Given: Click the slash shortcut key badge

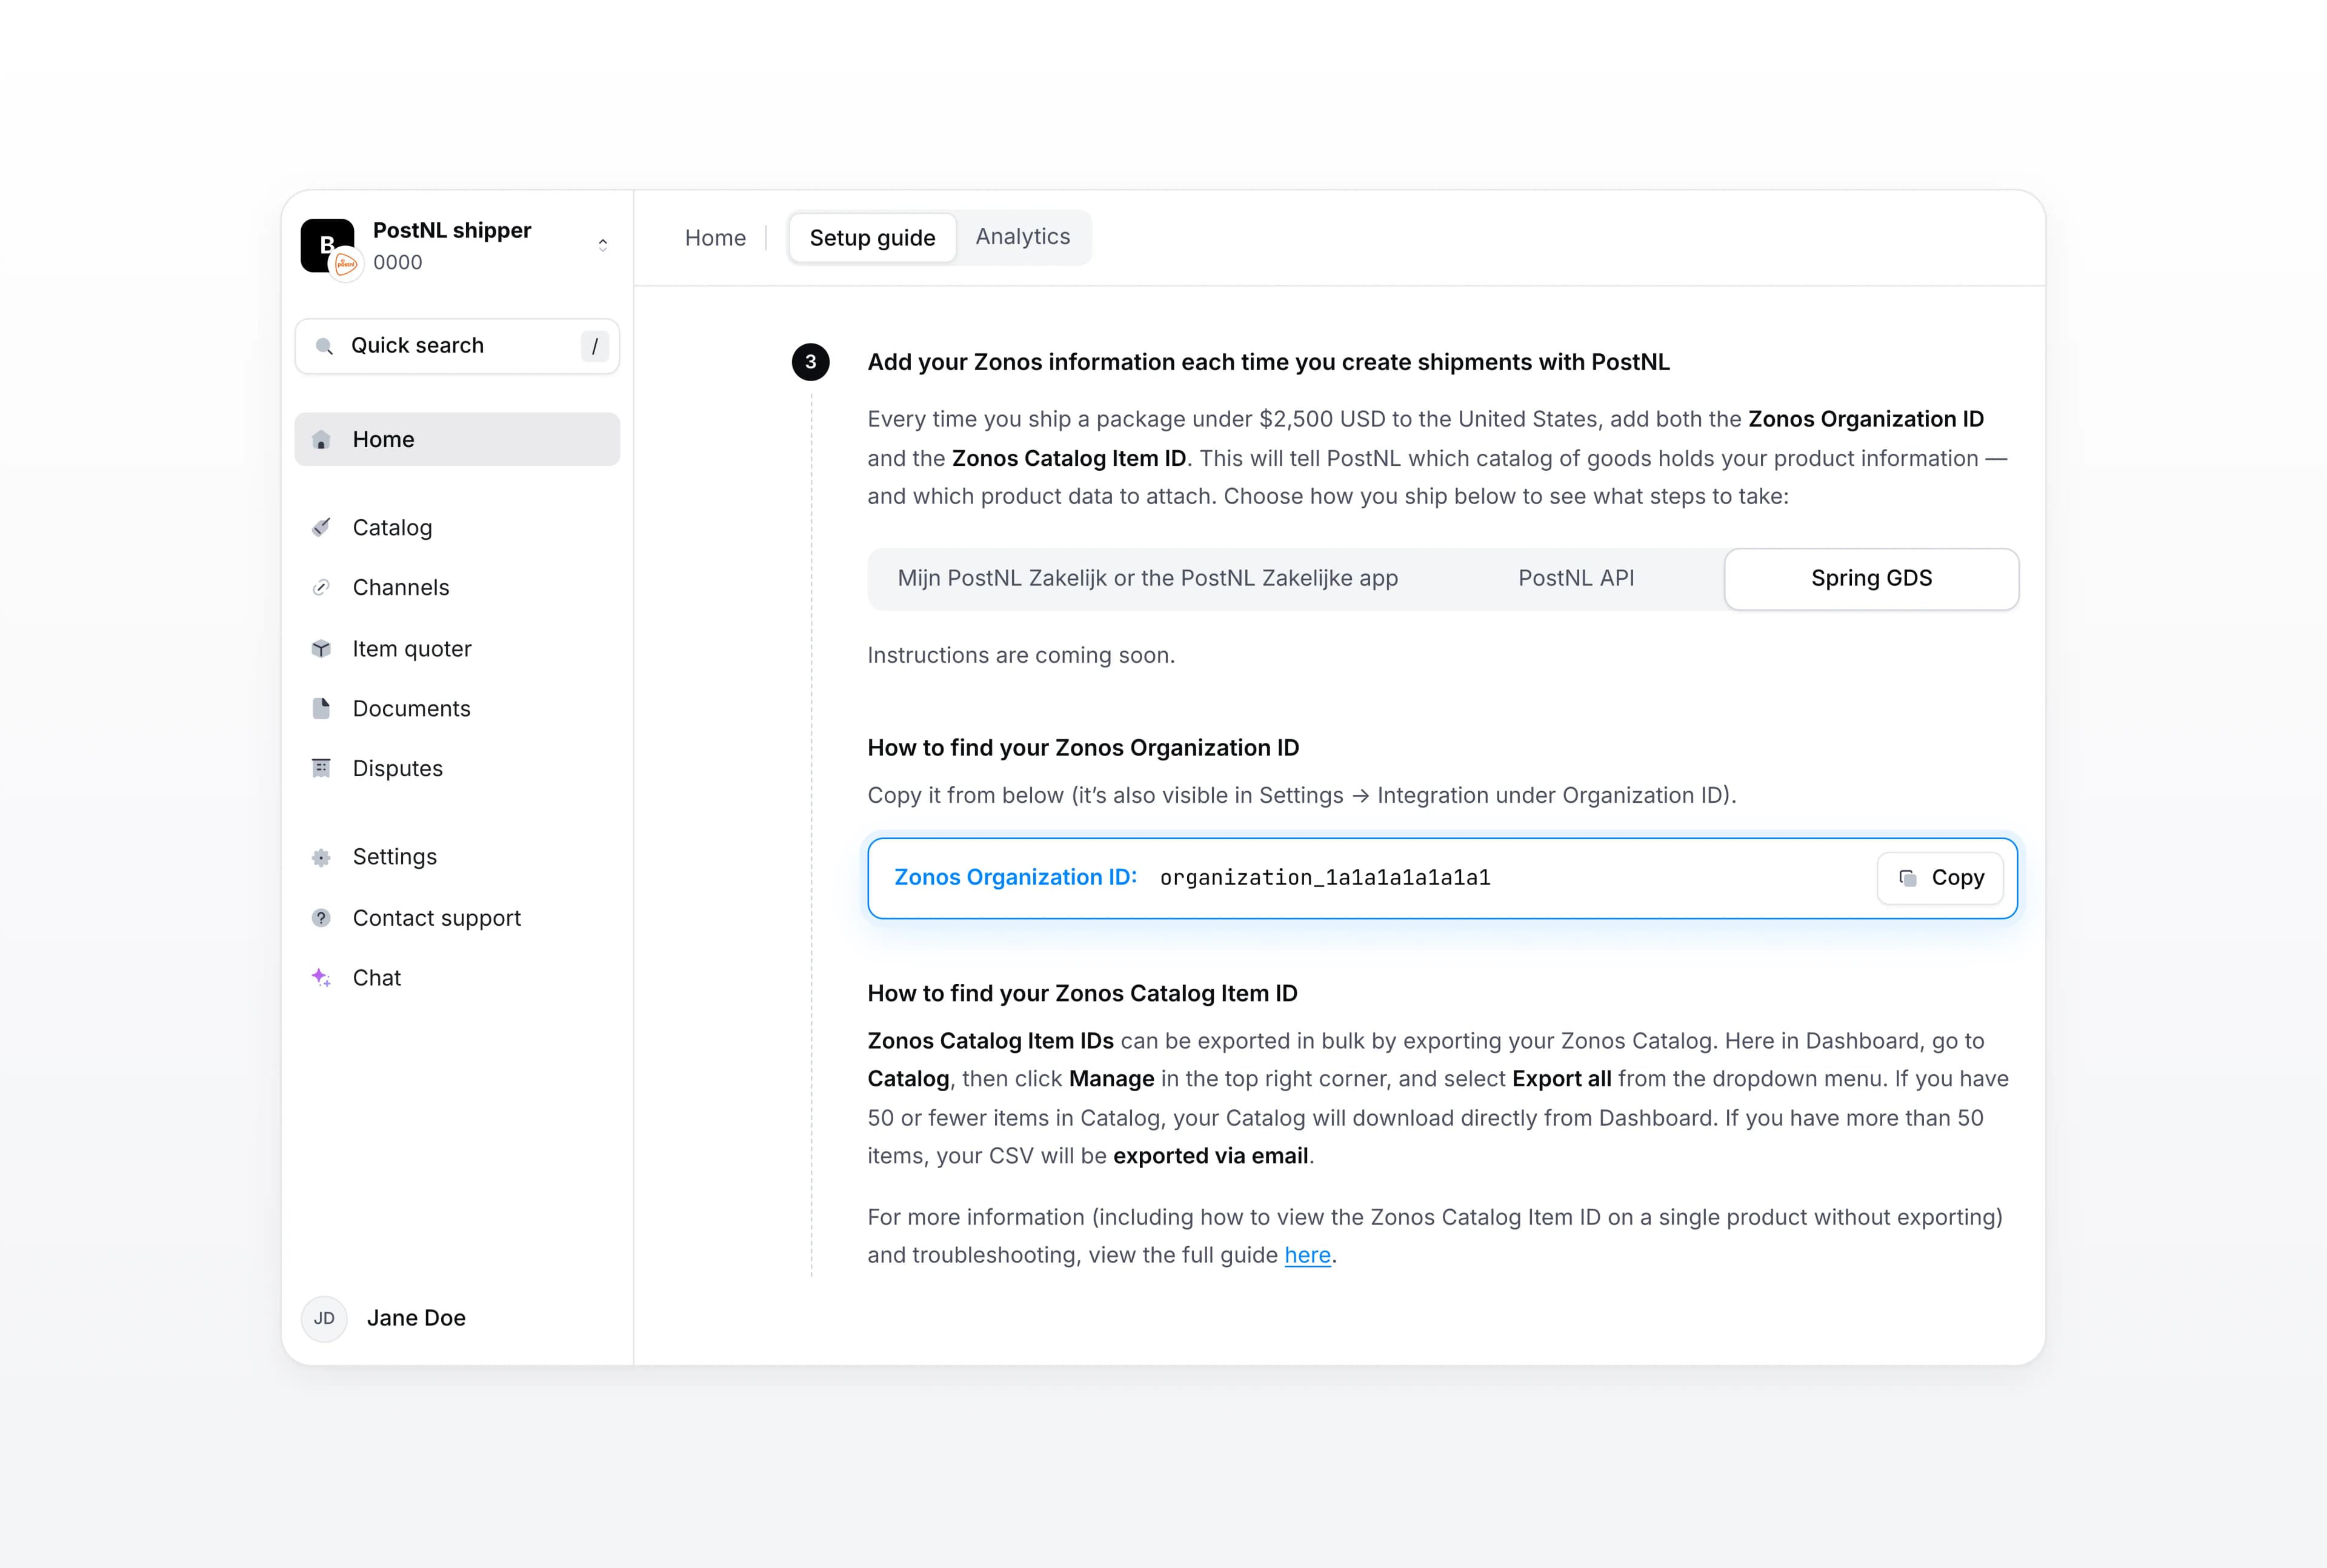Looking at the screenshot, I should (594, 346).
